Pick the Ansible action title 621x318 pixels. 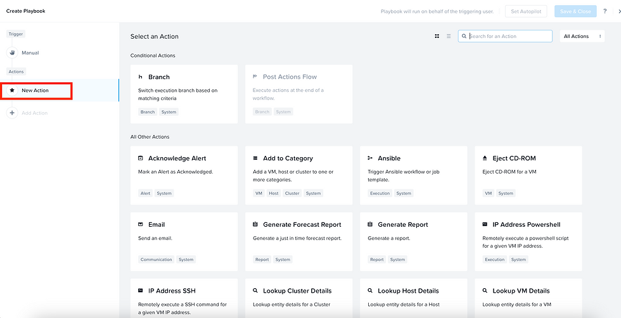pos(389,158)
